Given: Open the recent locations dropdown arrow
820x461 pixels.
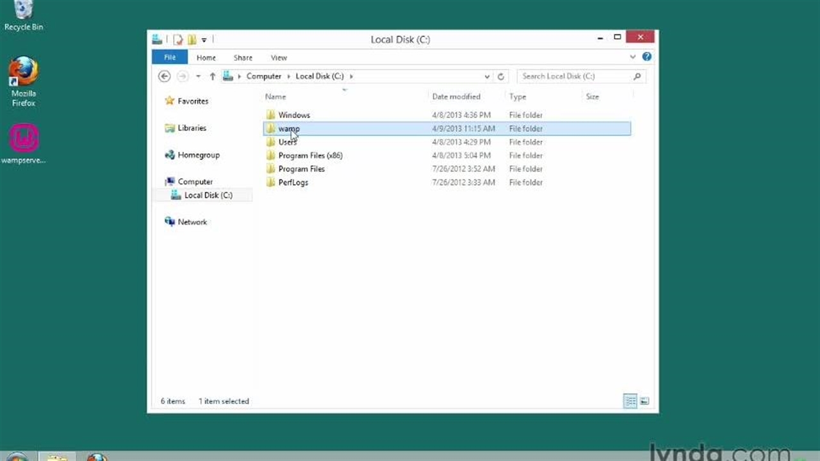Looking at the screenshot, I should click(x=198, y=76).
